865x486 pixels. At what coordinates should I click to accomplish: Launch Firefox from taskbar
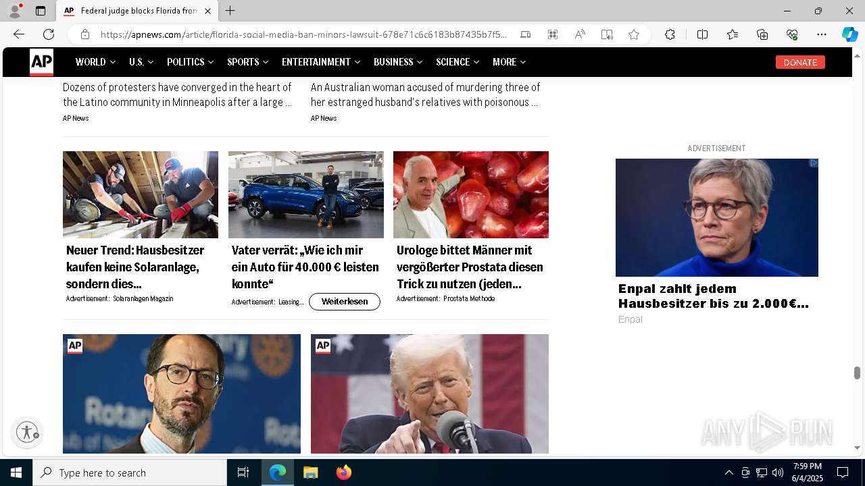click(344, 473)
